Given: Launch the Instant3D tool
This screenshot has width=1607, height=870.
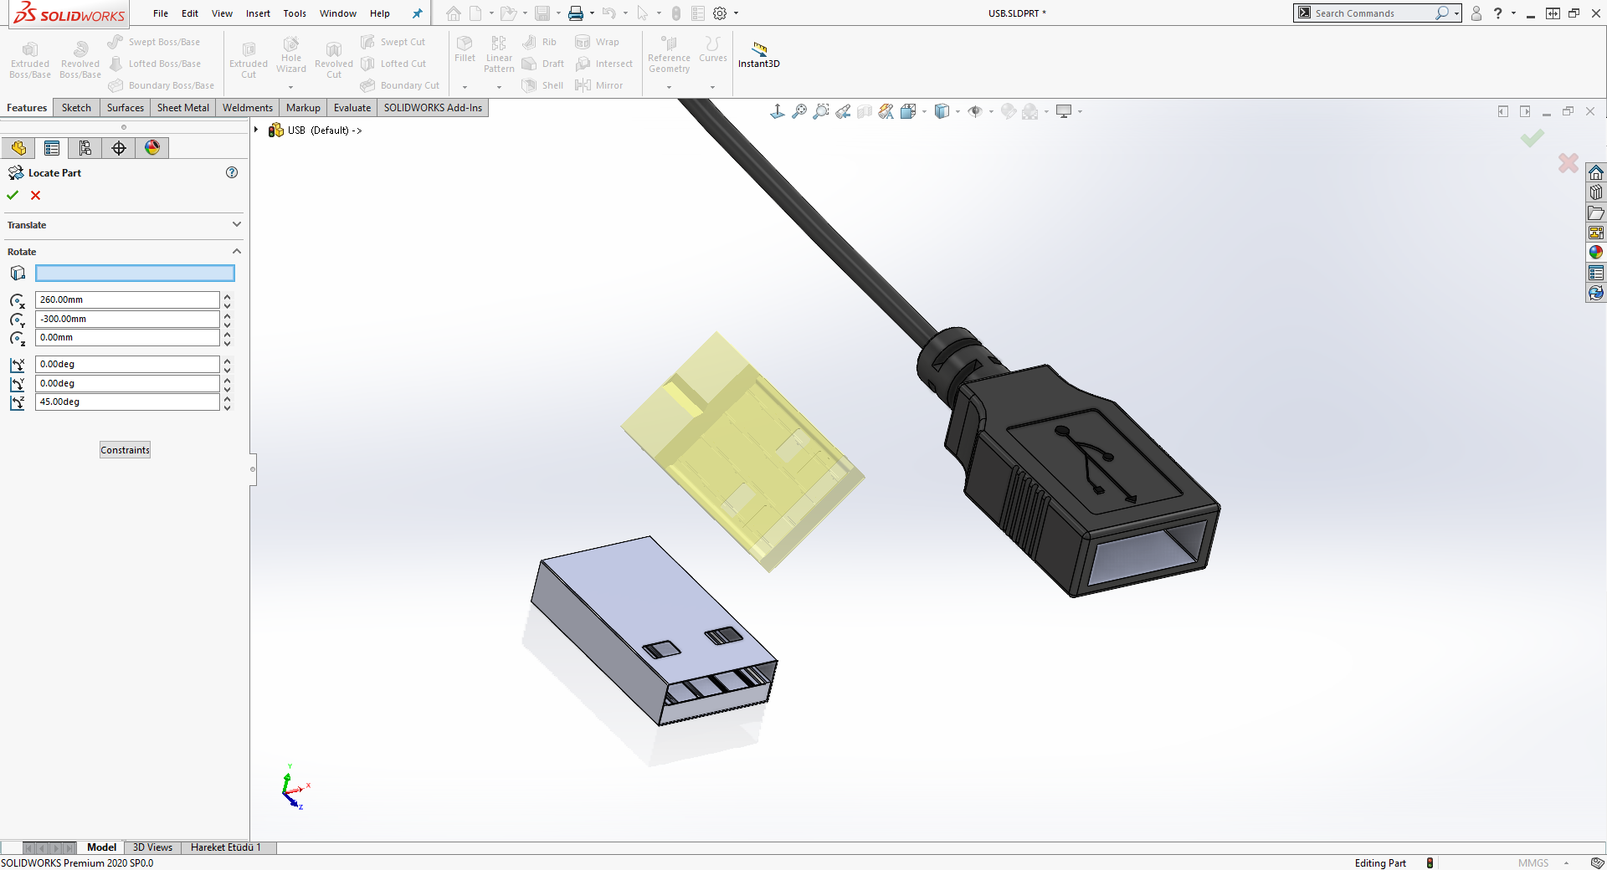Looking at the screenshot, I should [758, 55].
